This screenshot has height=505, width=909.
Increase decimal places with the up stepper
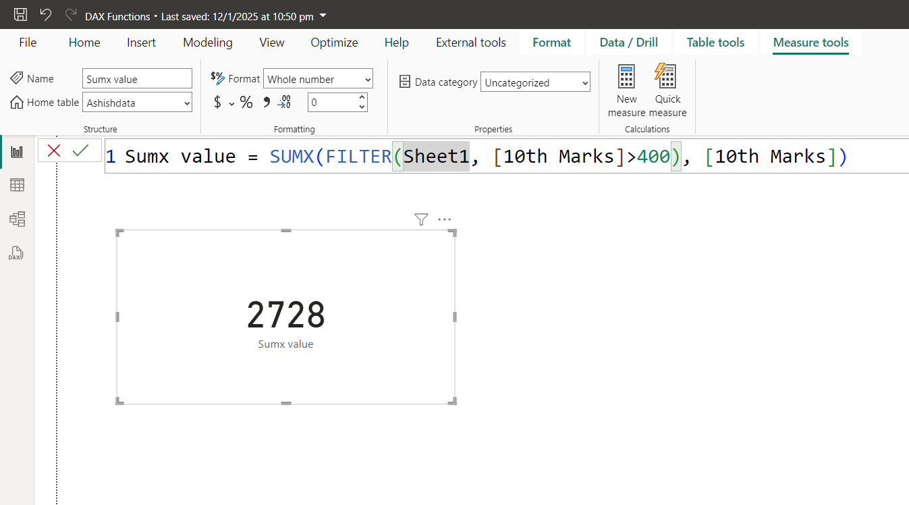tap(362, 97)
